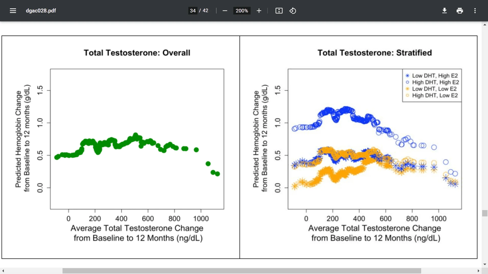The height and width of the screenshot is (274, 488).
Task: Click the 'Total Testosterone: Stratified' chart title
Action: tap(375, 53)
